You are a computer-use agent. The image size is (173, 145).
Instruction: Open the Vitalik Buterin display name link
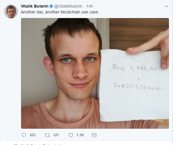click(35, 6)
